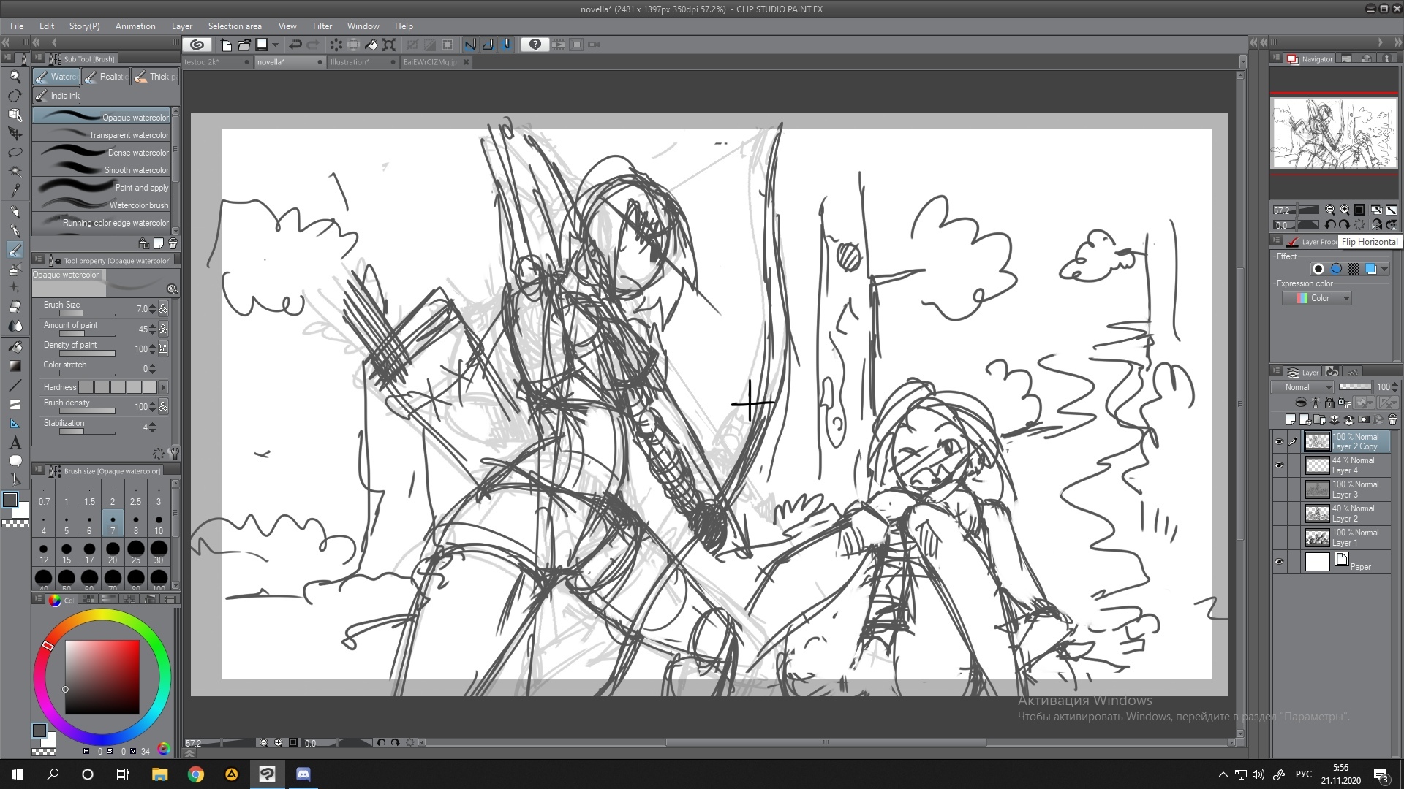Open the layer blending mode Normal dropdown

click(1304, 387)
